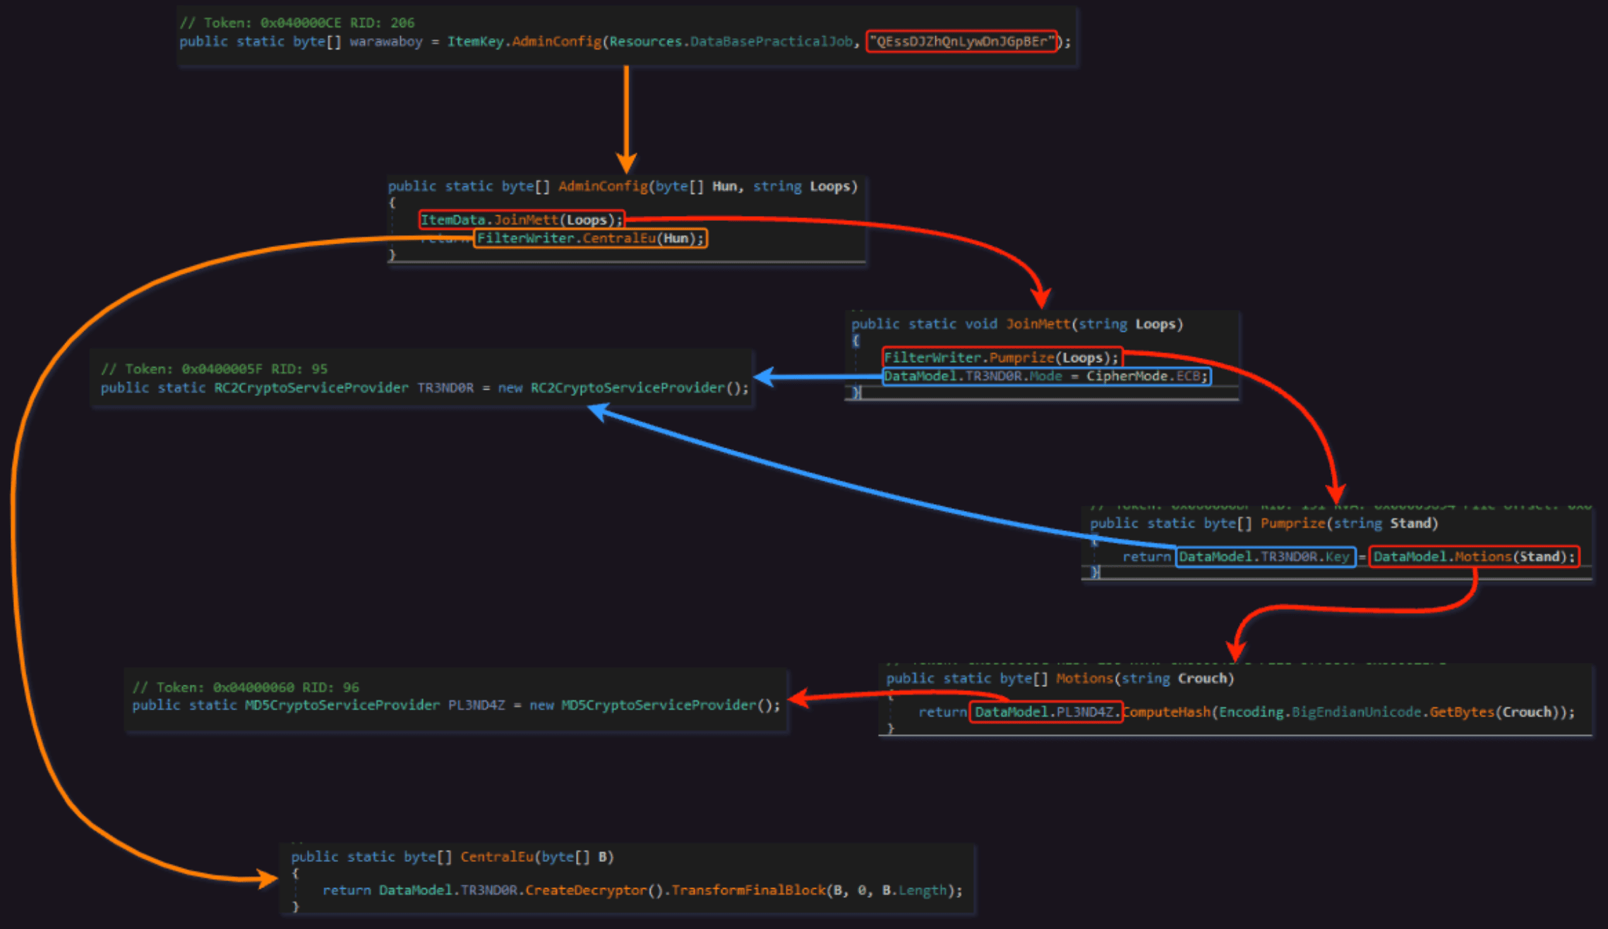Viewport: 1608px width, 929px height.
Task: Click Motions method name in declaration
Action: (x=1084, y=678)
